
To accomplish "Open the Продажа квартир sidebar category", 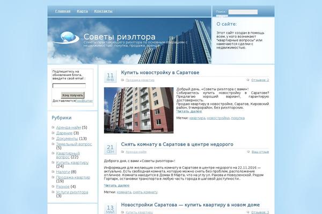I will click(x=73, y=177).
